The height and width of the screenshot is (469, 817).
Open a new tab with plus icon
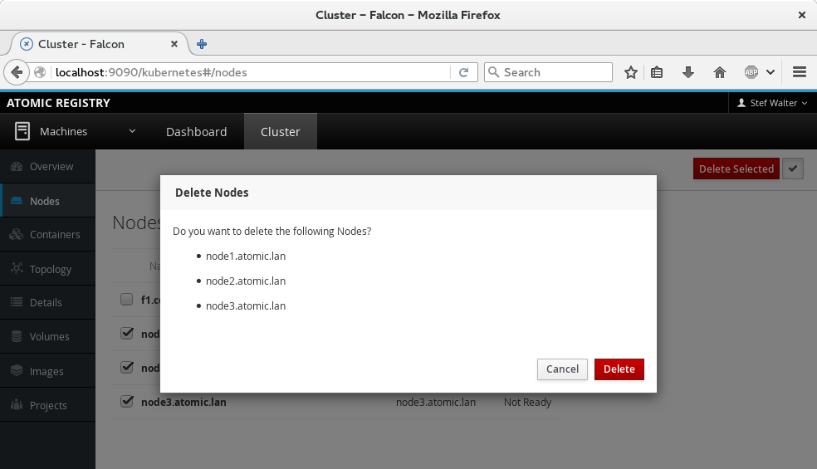[x=202, y=44]
